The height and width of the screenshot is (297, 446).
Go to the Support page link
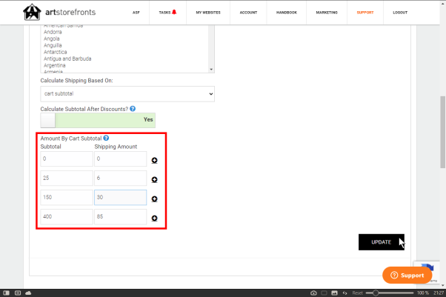(x=365, y=13)
